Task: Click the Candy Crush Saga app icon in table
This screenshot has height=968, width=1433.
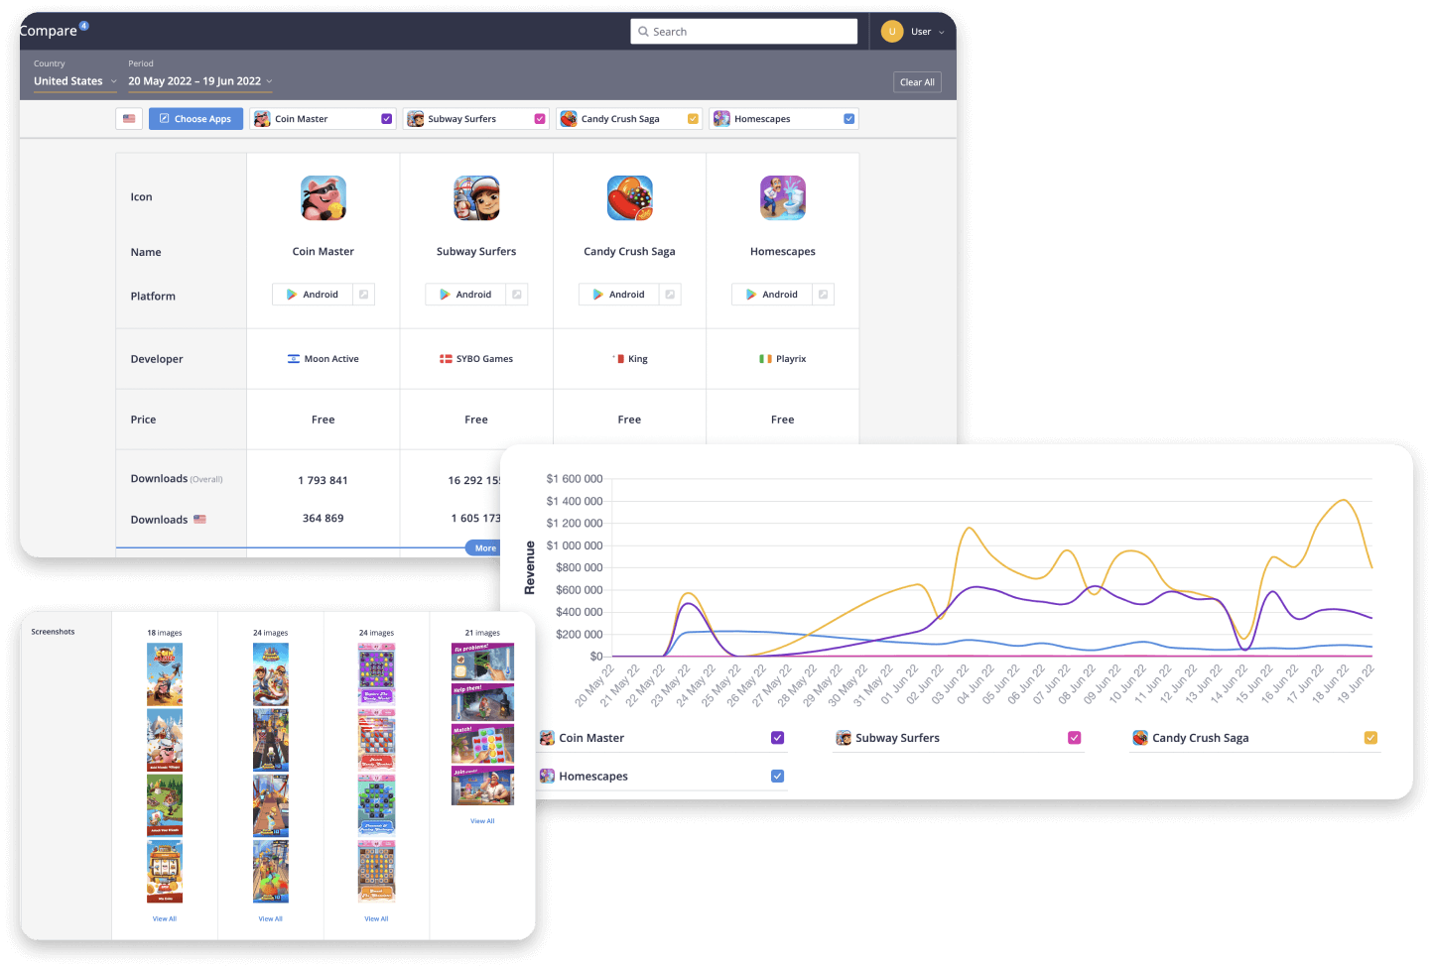Action: (629, 198)
